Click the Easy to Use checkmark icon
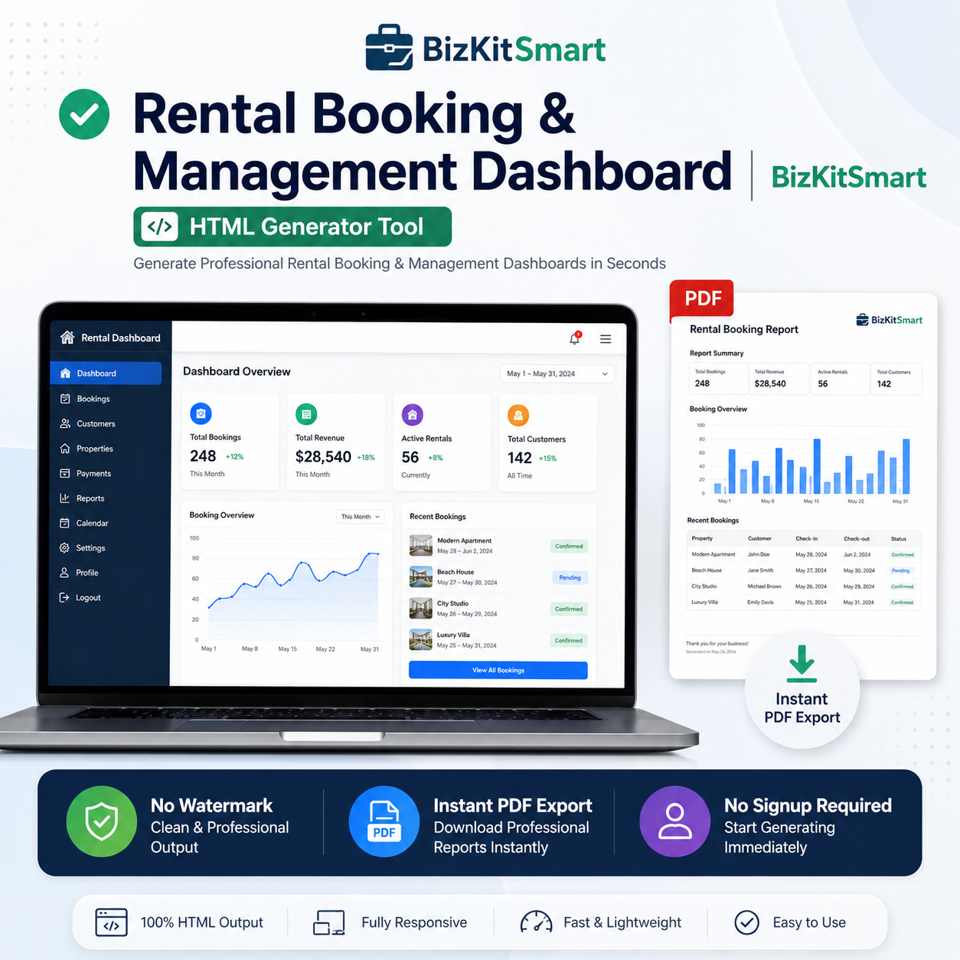The height and width of the screenshot is (960, 960). click(x=747, y=922)
